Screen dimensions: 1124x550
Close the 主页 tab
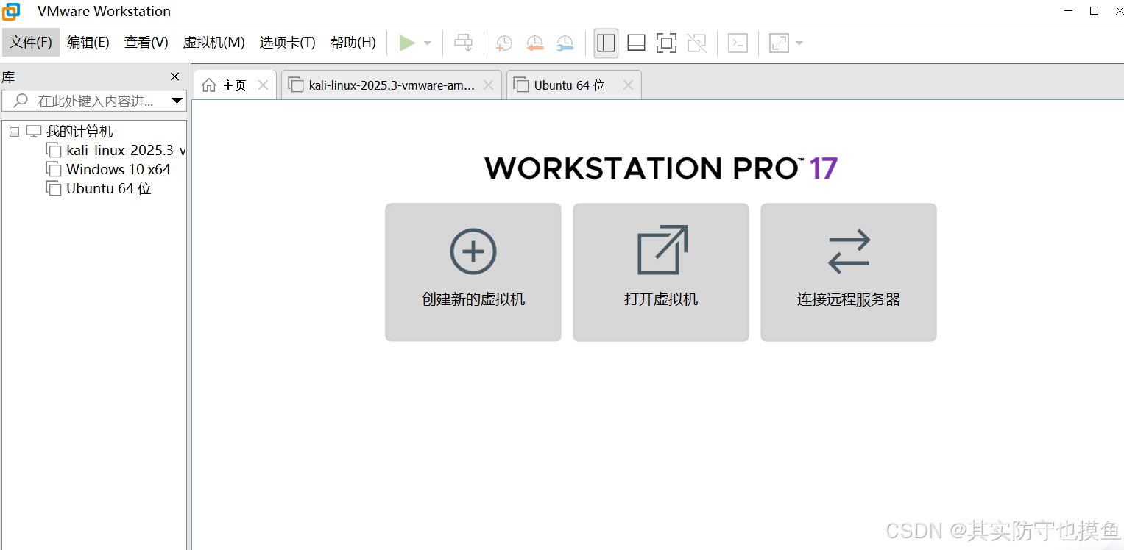(263, 85)
